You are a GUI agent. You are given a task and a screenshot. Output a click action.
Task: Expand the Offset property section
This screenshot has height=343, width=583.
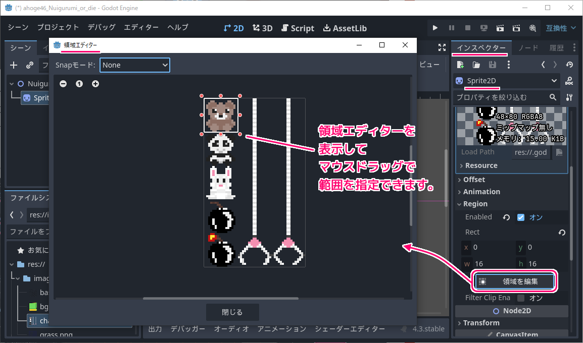pos(473,180)
